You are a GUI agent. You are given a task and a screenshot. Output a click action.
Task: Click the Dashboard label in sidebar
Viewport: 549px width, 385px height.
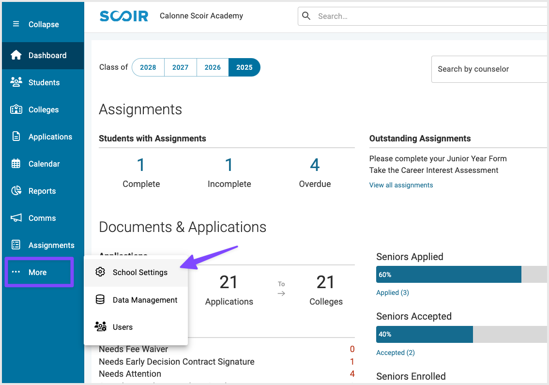click(x=47, y=55)
